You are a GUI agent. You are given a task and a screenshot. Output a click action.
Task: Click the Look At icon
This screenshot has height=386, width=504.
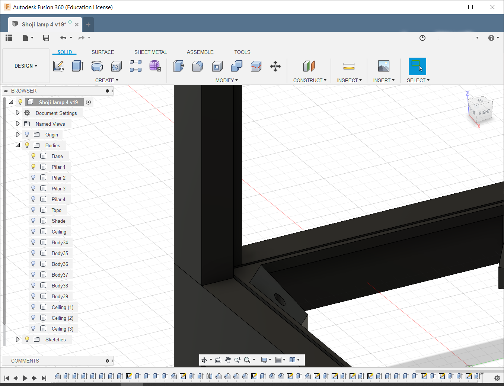(x=218, y=360)
